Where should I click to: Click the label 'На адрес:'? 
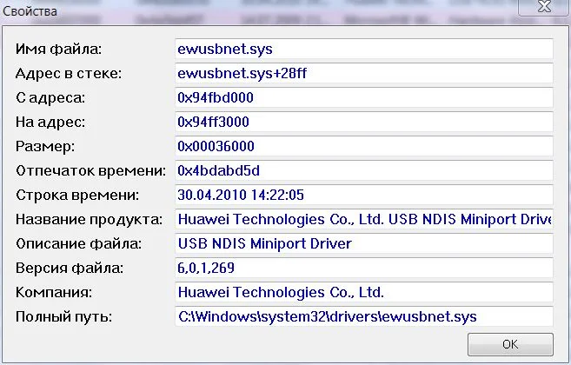tap(50, 123)
